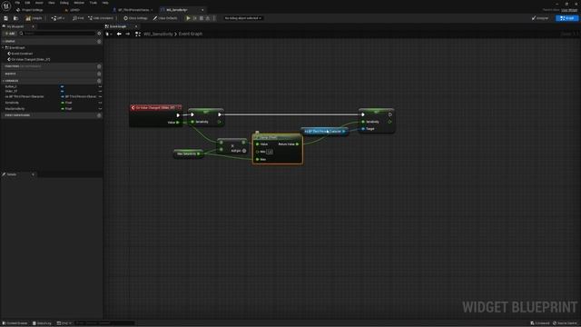Add a new graph with plus icon
Screen dimensions: 581x327
click(99, 42)
